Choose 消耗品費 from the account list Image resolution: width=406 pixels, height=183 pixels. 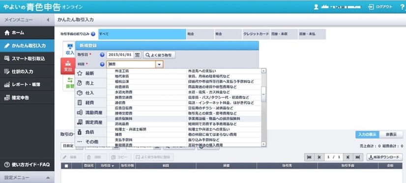(184, 124)
